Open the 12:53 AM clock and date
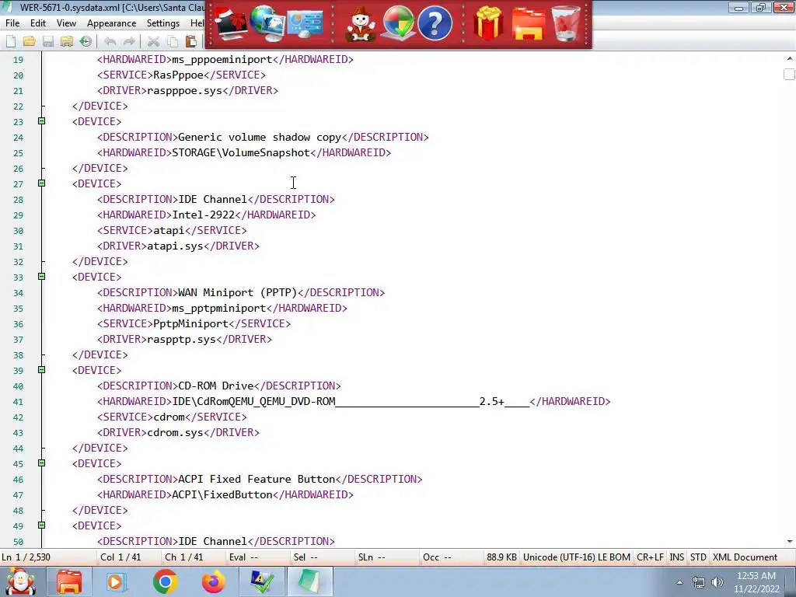 (x=756, y=582)
